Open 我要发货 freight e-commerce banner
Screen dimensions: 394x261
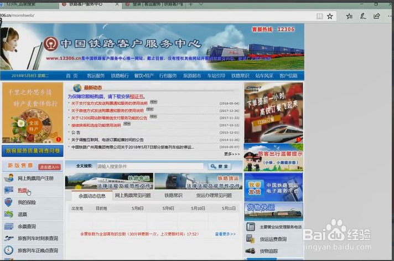coord(273,187)
